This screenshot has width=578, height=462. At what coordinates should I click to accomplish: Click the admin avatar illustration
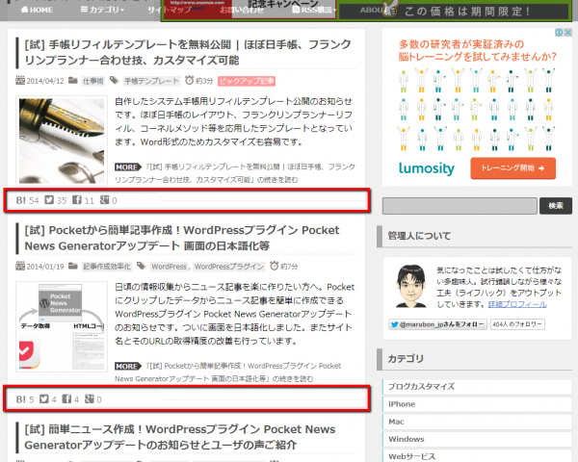pyautogui.click(x=410, y=286)
